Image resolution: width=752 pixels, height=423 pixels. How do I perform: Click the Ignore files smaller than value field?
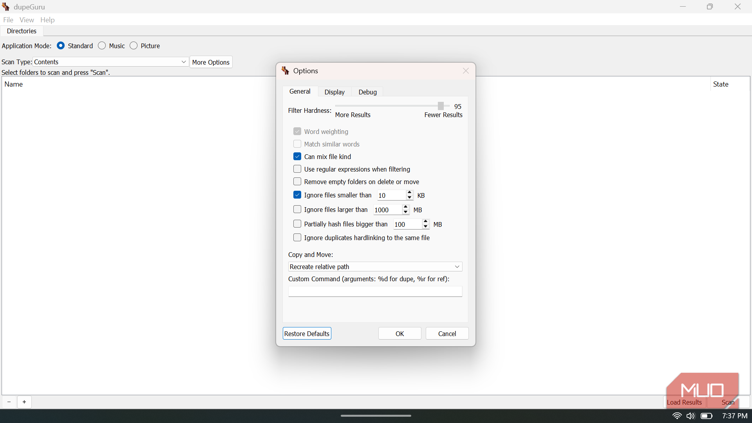tap(391, 195)
